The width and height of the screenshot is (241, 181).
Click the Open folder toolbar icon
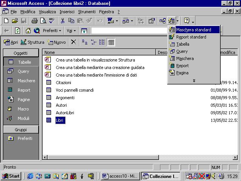point(15,21)
